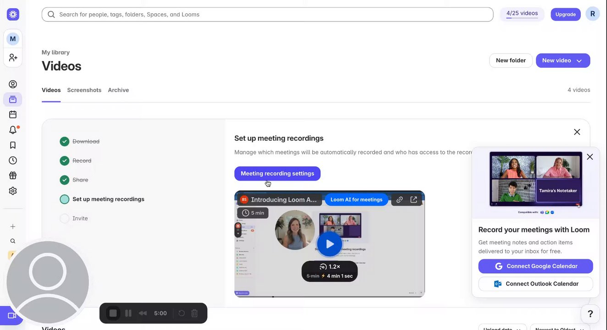Open the profile icon in sidebar
Viewport: 607px width, 330px height.
pos(13,84)
